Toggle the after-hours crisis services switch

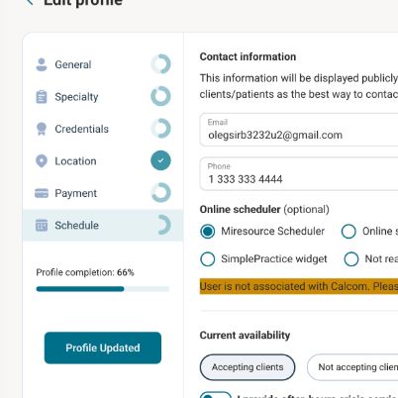[x=216, y=395]
